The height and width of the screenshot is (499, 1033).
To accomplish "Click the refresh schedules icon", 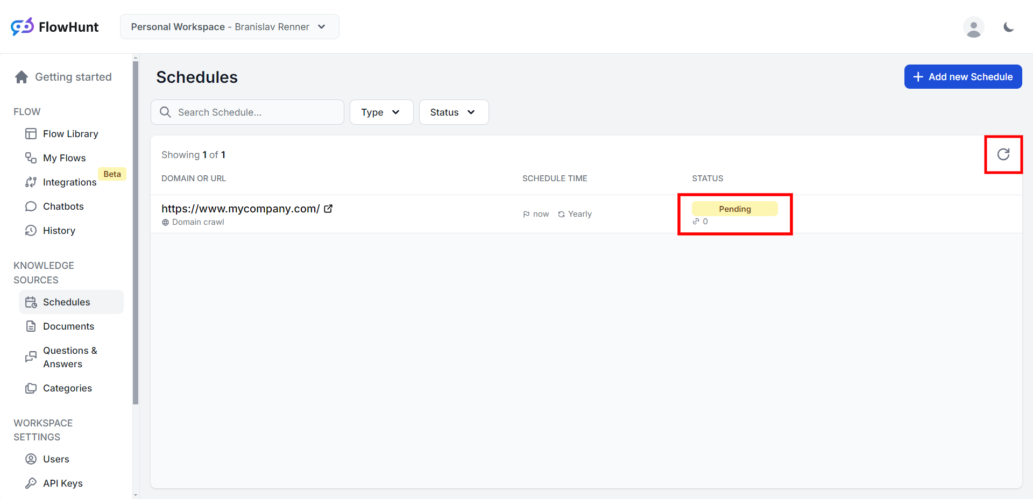I will 1003,154.
